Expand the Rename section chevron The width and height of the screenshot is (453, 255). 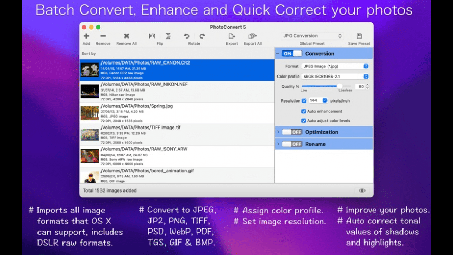pyautogui.click(x=278, y=144)
